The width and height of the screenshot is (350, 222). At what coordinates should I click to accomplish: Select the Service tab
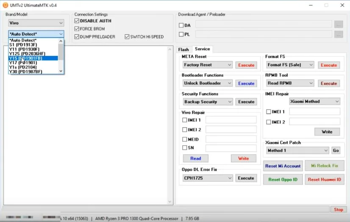pos(202,49)
